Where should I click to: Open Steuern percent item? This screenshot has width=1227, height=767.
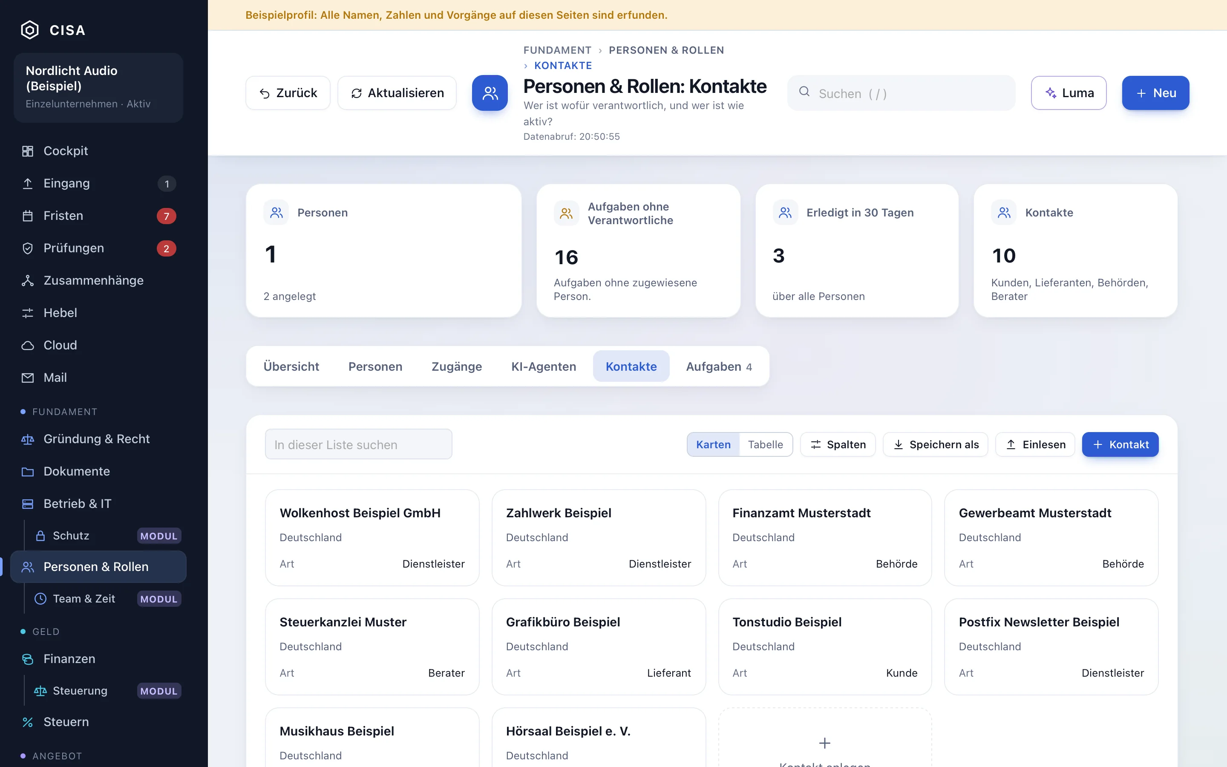tap(98, 722)
